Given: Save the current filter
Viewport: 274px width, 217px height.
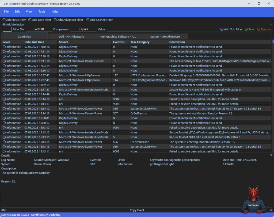Looking at the screenshot, I should (x=249, y=29).
